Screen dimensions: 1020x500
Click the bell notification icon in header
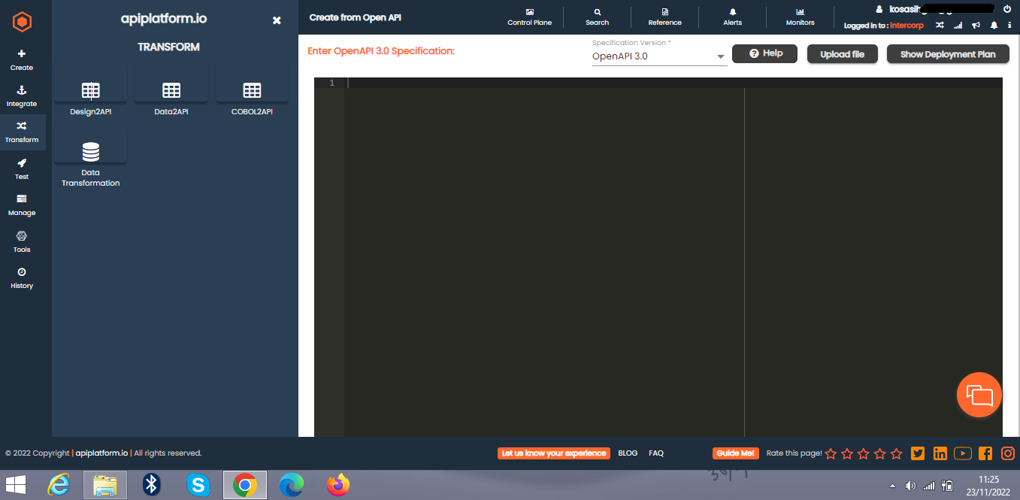point(994,26)
